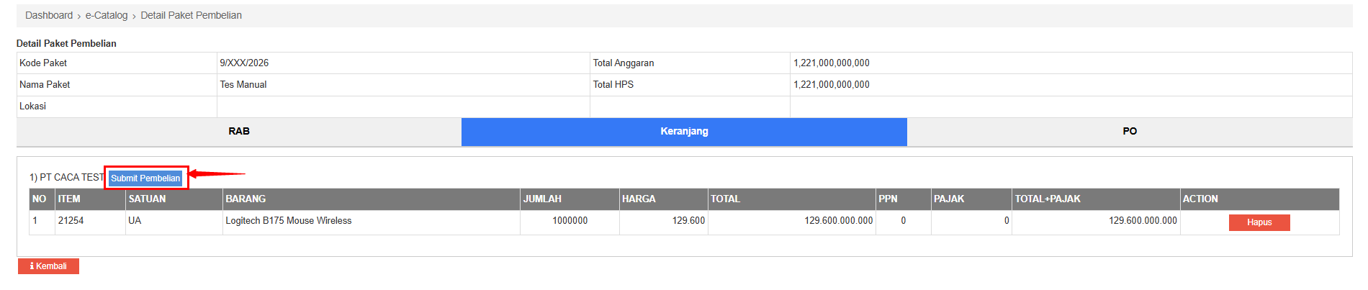Click the SATUAN column header
Image resolution: width=1368 pixels, height=290 pixels.
coord(147,199)
